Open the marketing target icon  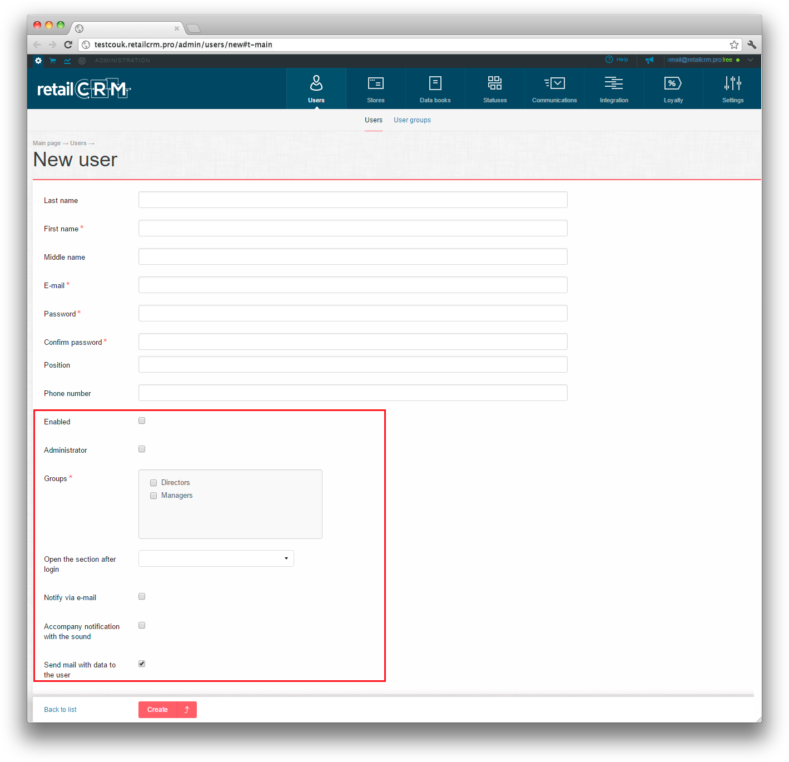82,61
